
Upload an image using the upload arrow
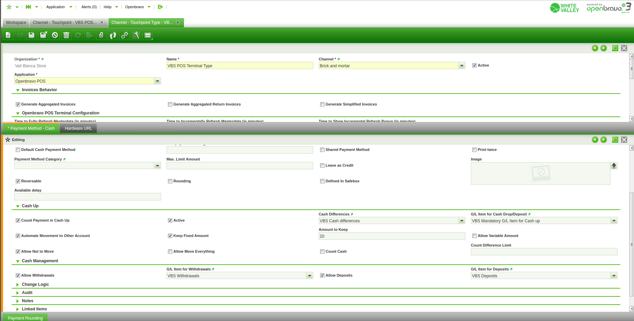tap(614, 166)
